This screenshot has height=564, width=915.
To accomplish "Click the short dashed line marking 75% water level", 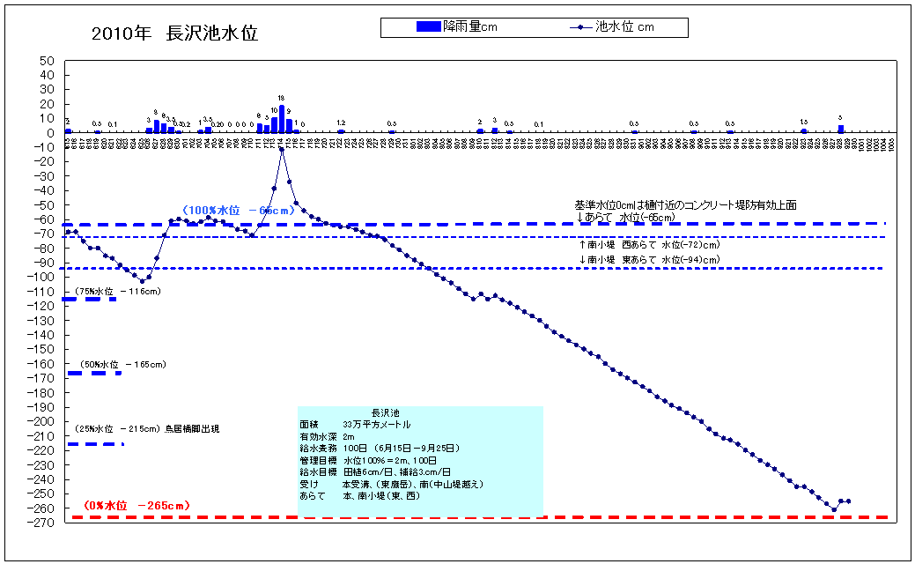I will click(89, 300).
